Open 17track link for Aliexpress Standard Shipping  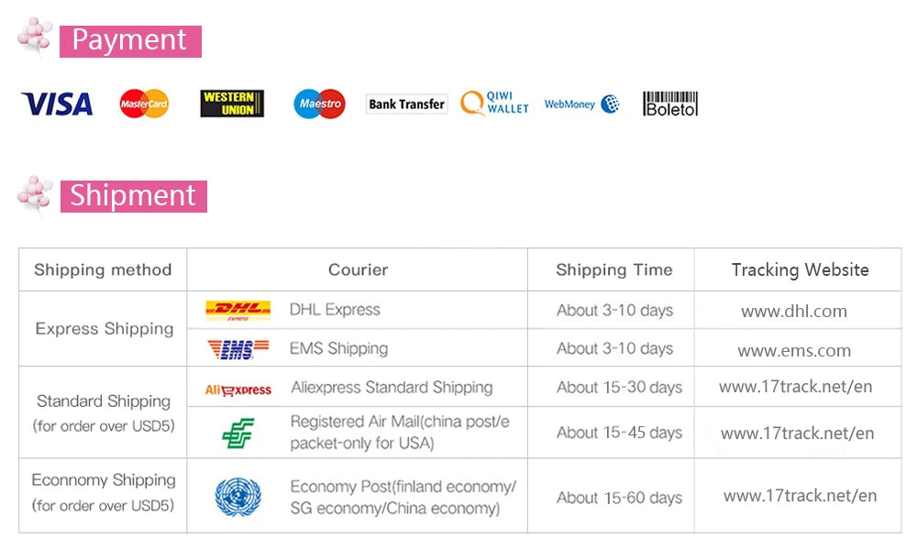point(795,387)
